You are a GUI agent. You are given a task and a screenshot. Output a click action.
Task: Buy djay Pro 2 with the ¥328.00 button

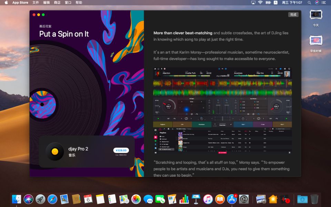click(x=121, y=150)
